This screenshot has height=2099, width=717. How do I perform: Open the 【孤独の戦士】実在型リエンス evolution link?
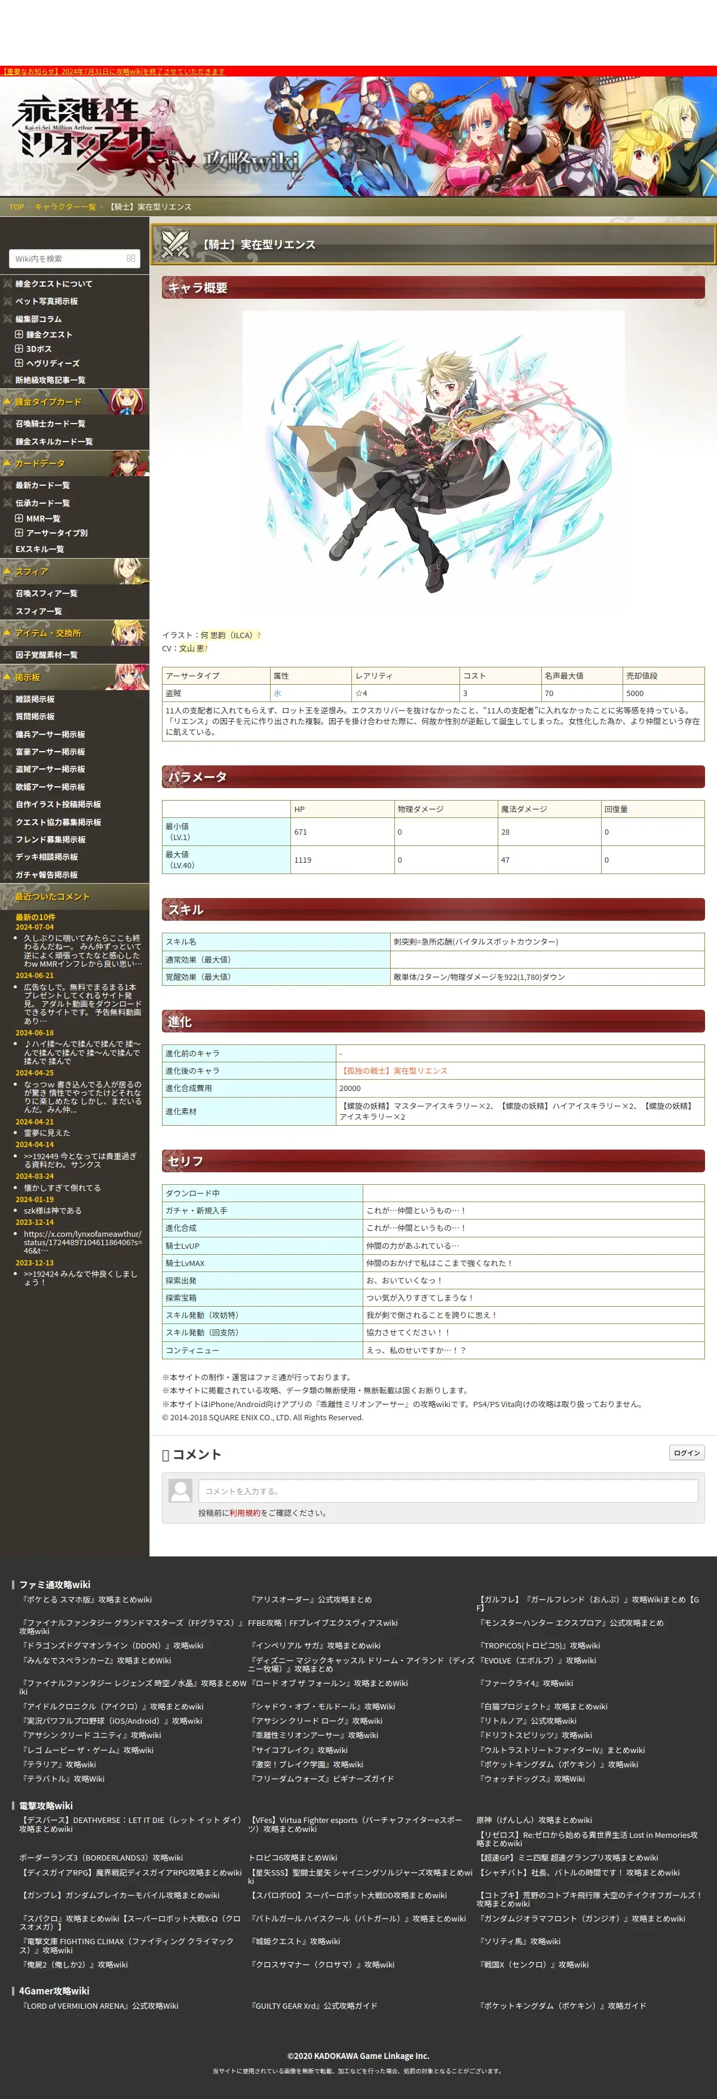pos(394,1071)
